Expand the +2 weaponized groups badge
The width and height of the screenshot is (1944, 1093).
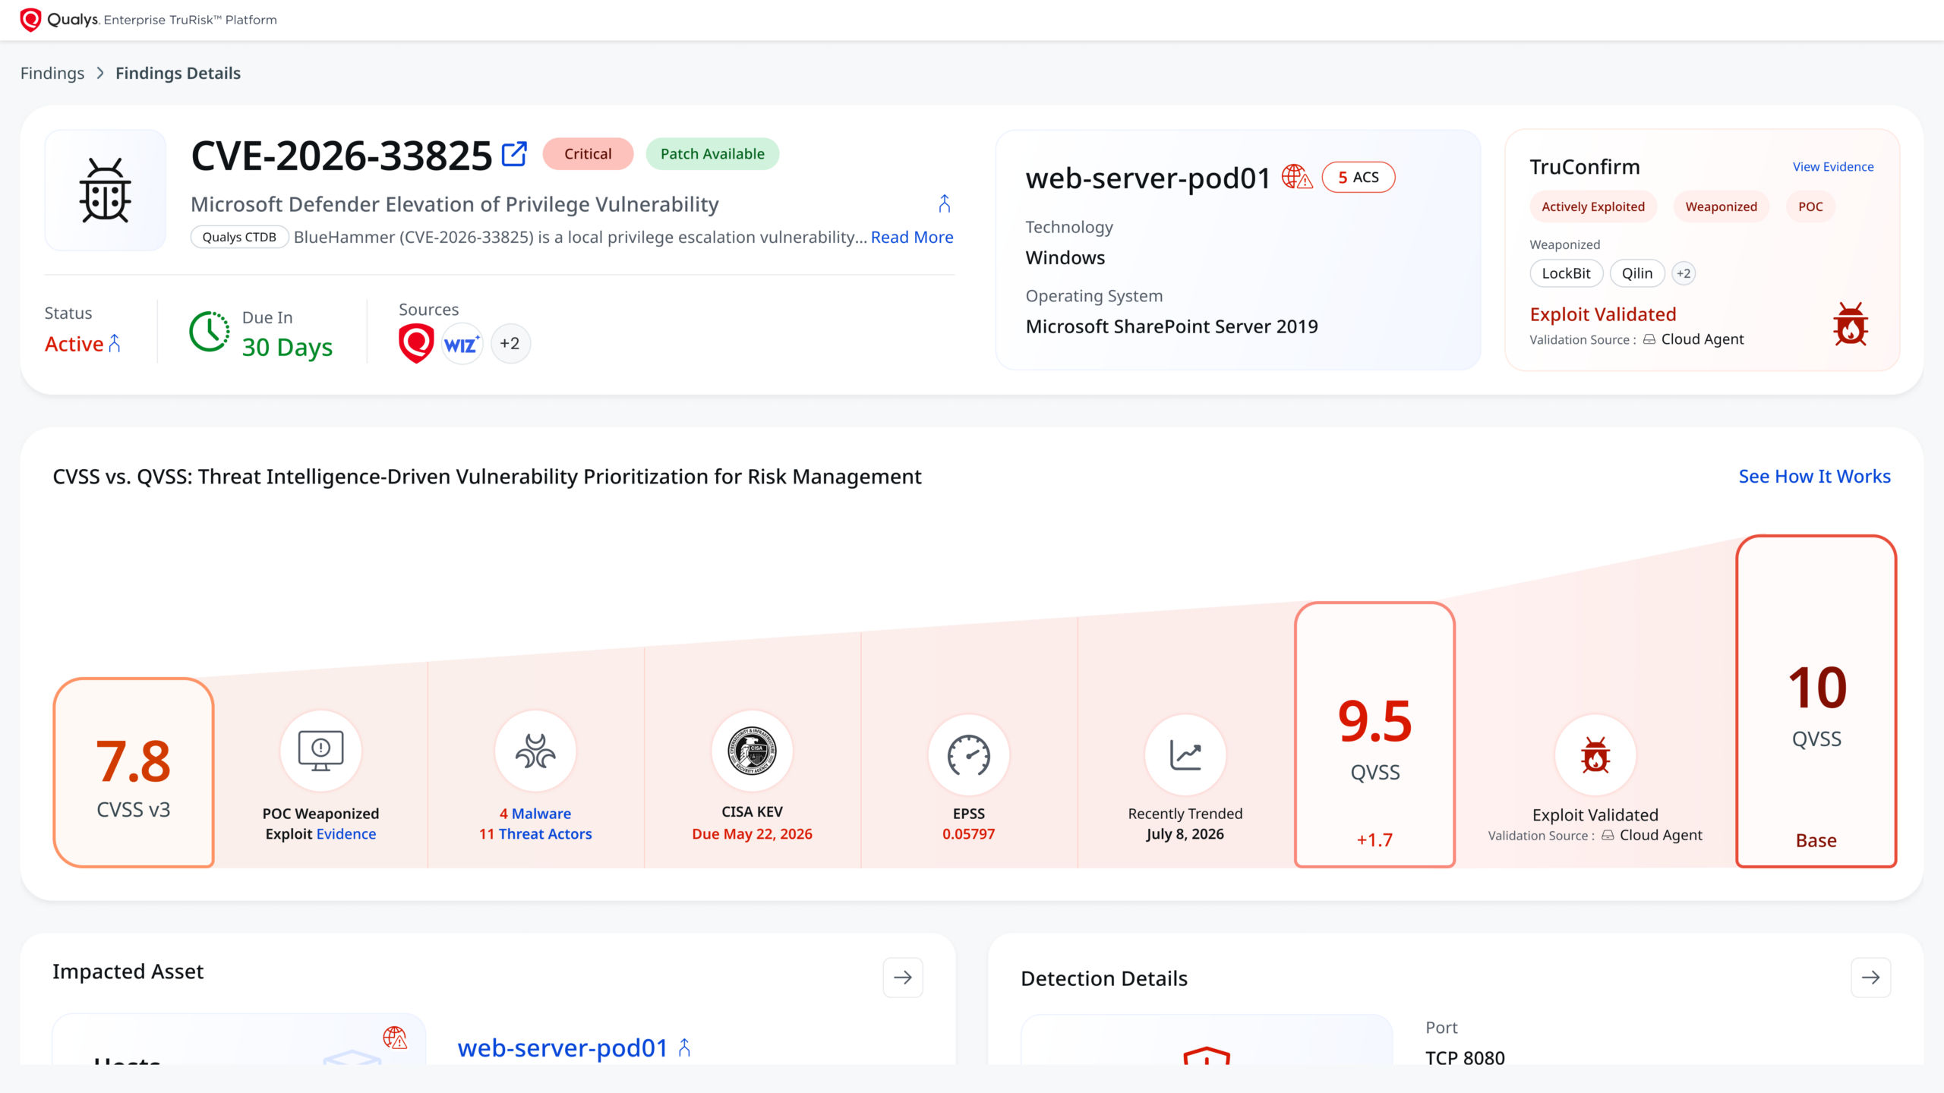pyautogui.click(x=1684, y=273)
